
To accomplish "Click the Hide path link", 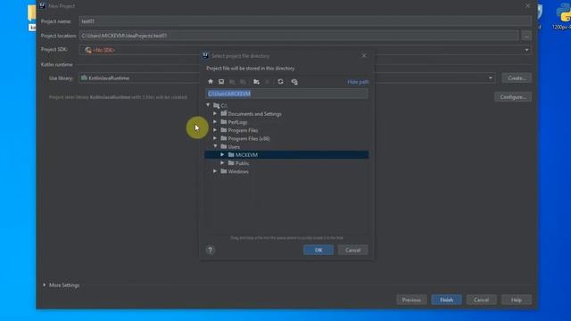I will pyautogui.click(x=358, y=82).
